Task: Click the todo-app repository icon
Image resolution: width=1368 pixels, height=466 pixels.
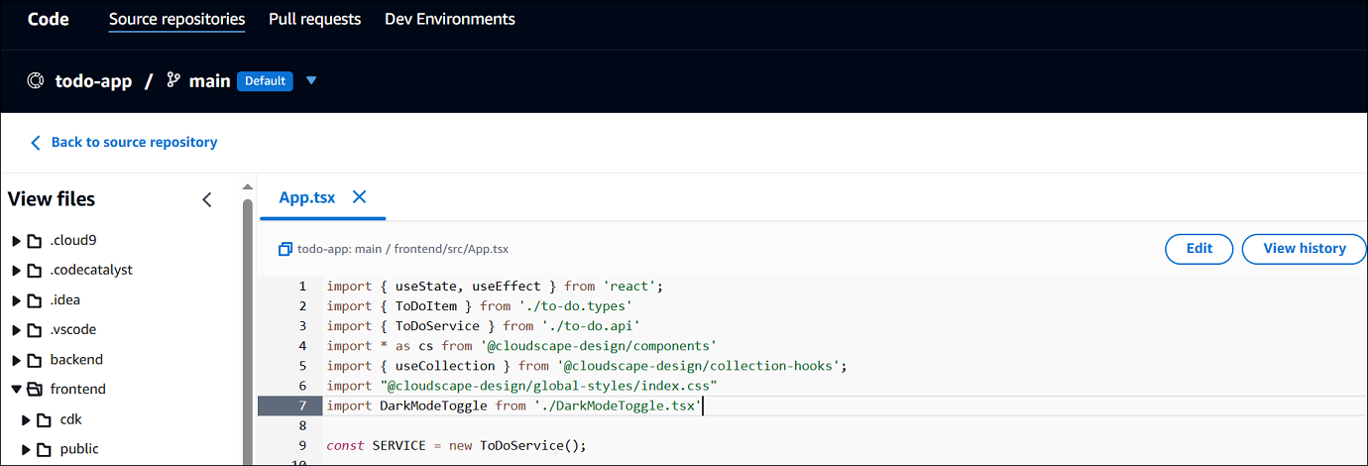Action: [37, 81]
